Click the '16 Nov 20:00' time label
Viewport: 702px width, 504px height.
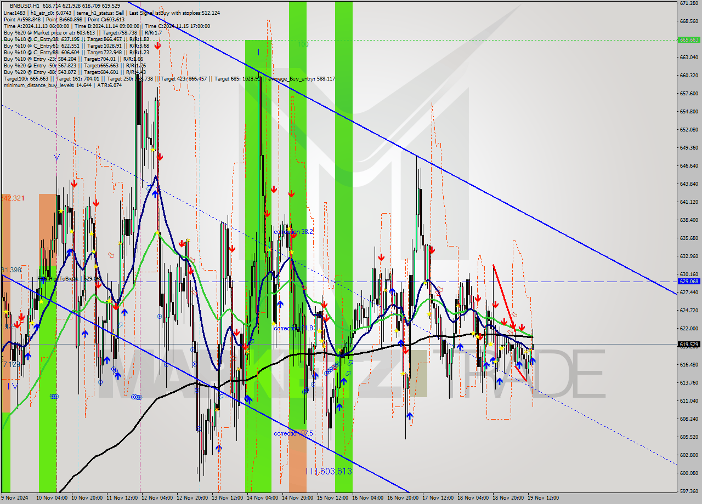(403, 498)
